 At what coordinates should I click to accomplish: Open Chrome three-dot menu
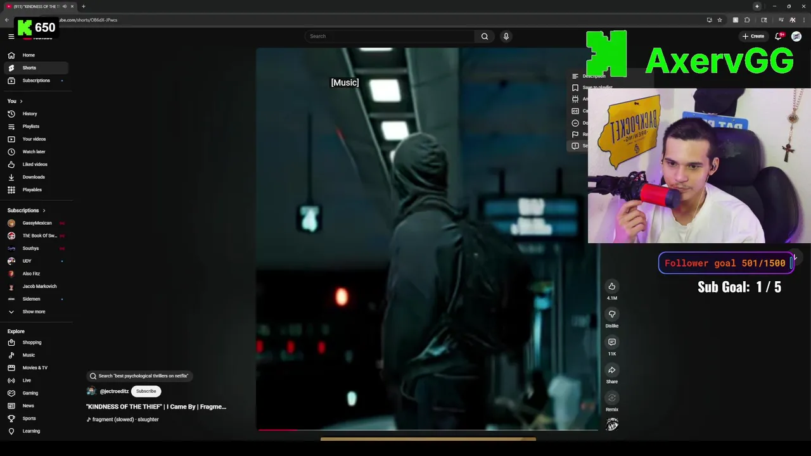tap(803, 20)
